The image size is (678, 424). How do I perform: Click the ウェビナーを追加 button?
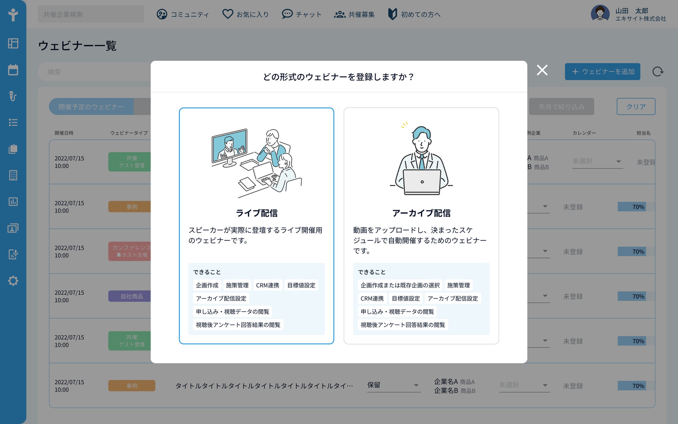point(602,72)
